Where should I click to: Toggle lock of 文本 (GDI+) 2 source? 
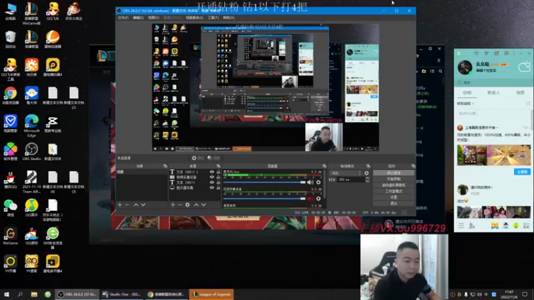tap(218, 172)
